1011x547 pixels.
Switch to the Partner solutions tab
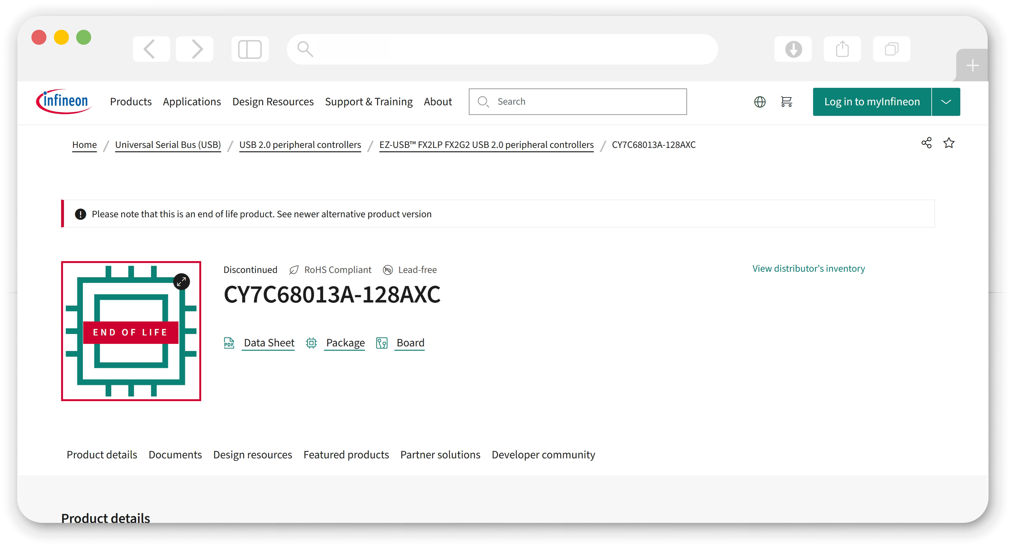tap(440, 454)
